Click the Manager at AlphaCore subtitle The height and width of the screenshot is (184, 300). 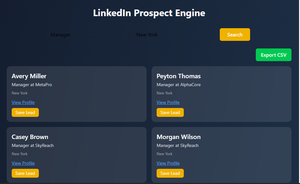pyautogui.click(x=178, y=85)
